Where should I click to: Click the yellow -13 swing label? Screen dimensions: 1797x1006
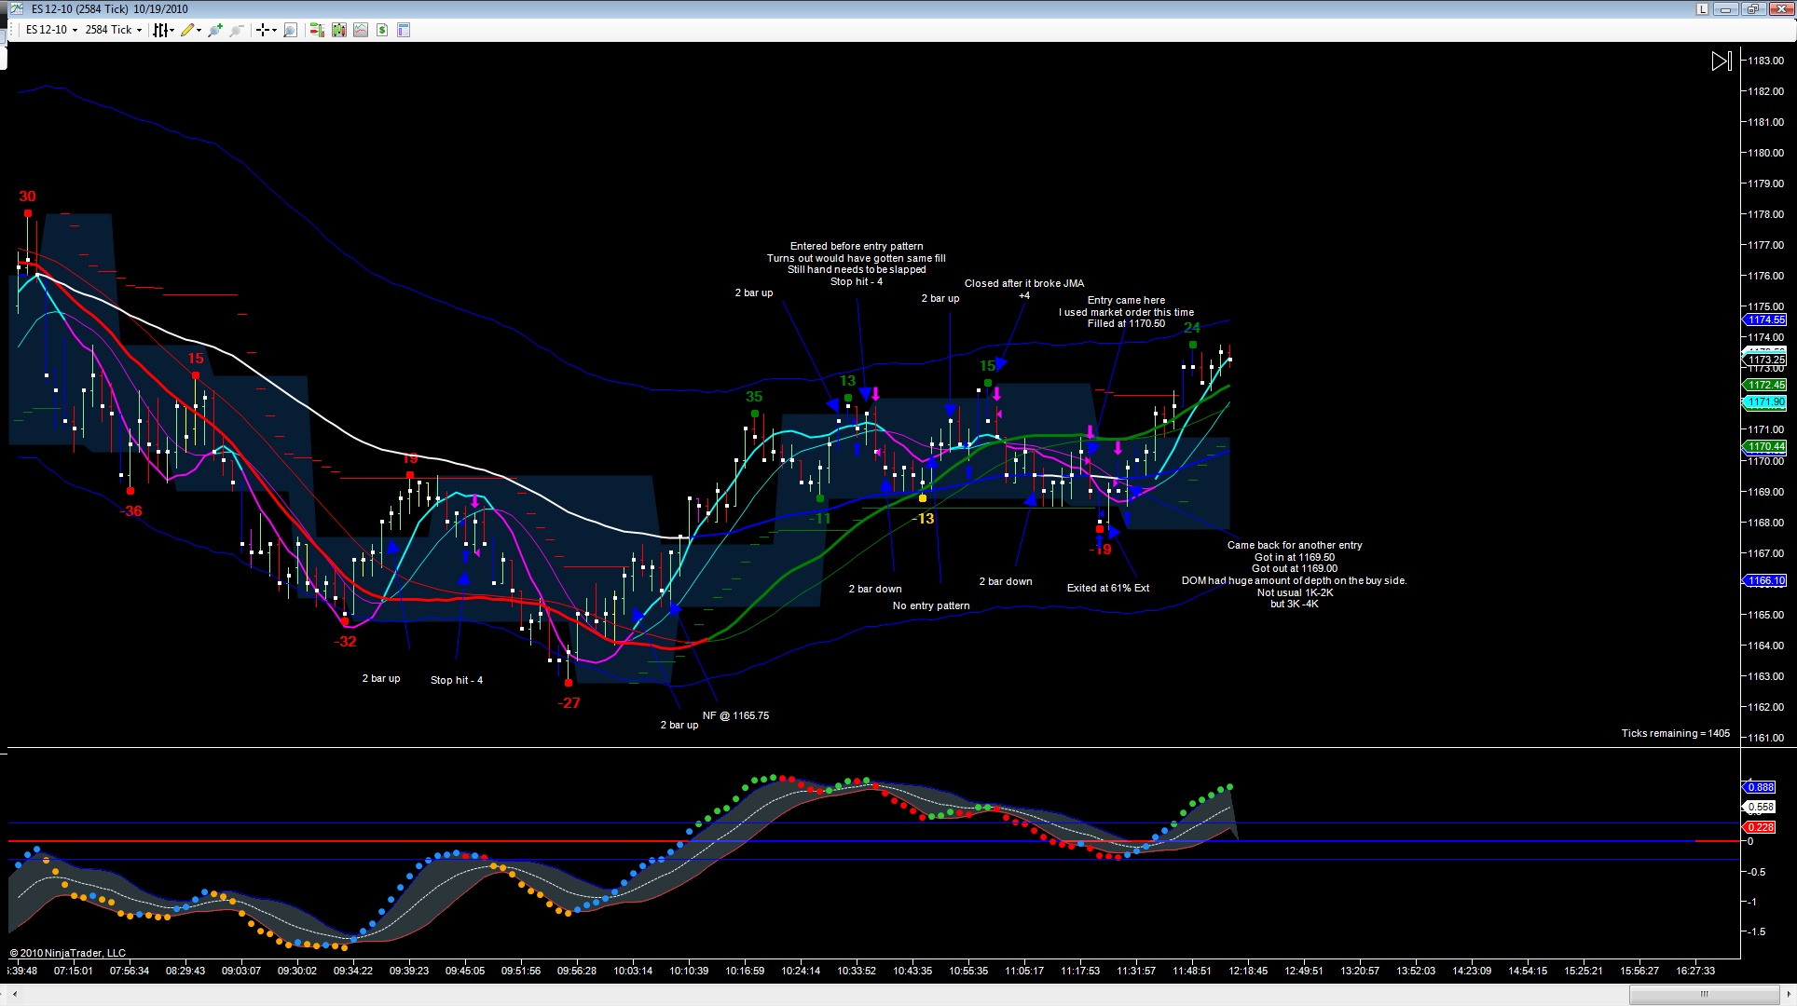pyautogui.click(x=923, y=519)
